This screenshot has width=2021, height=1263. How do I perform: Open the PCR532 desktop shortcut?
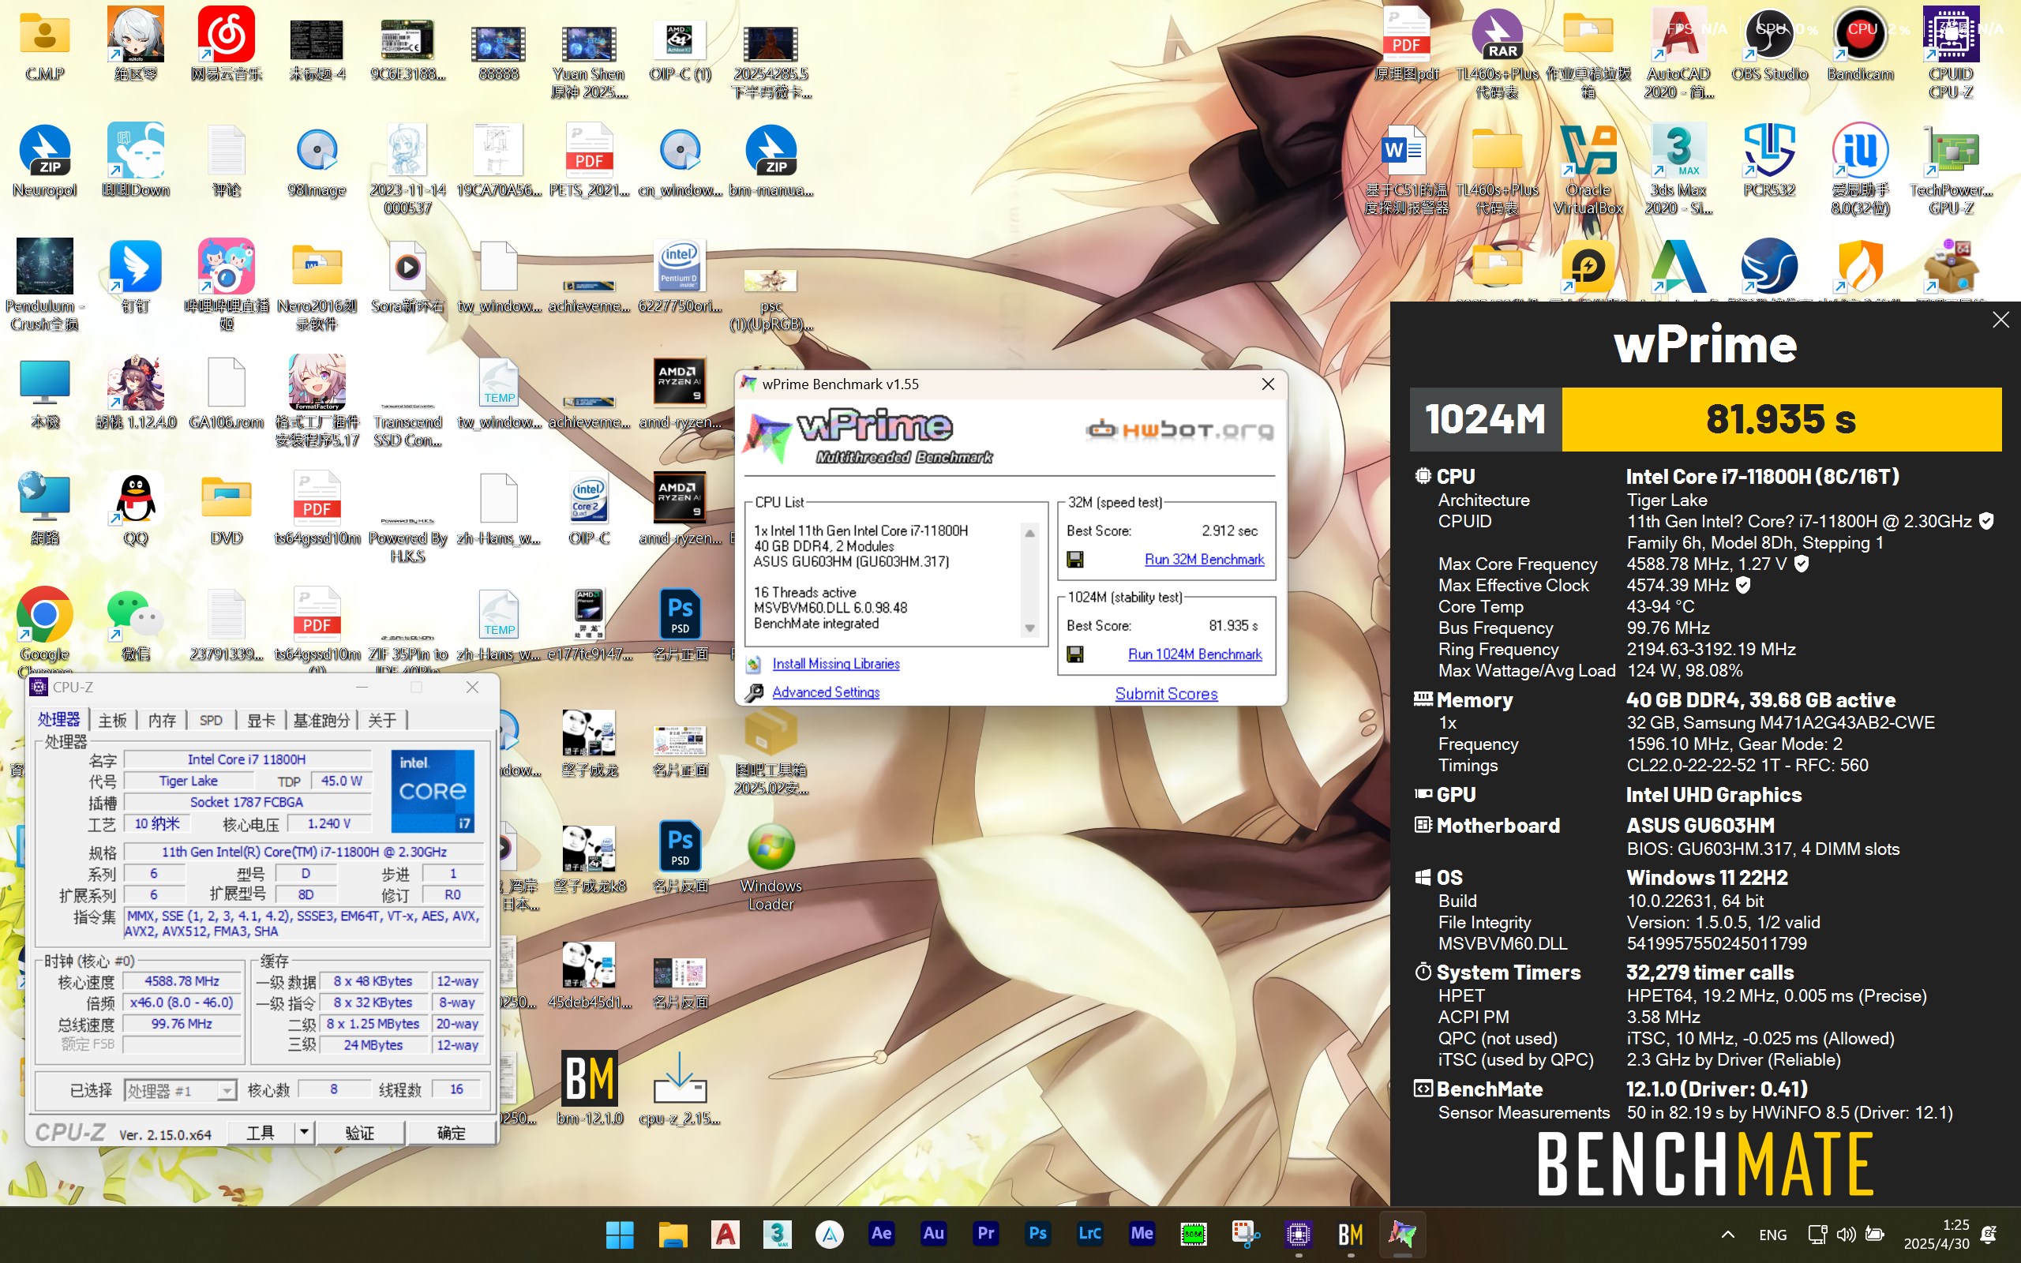(x=1769, y=160)
